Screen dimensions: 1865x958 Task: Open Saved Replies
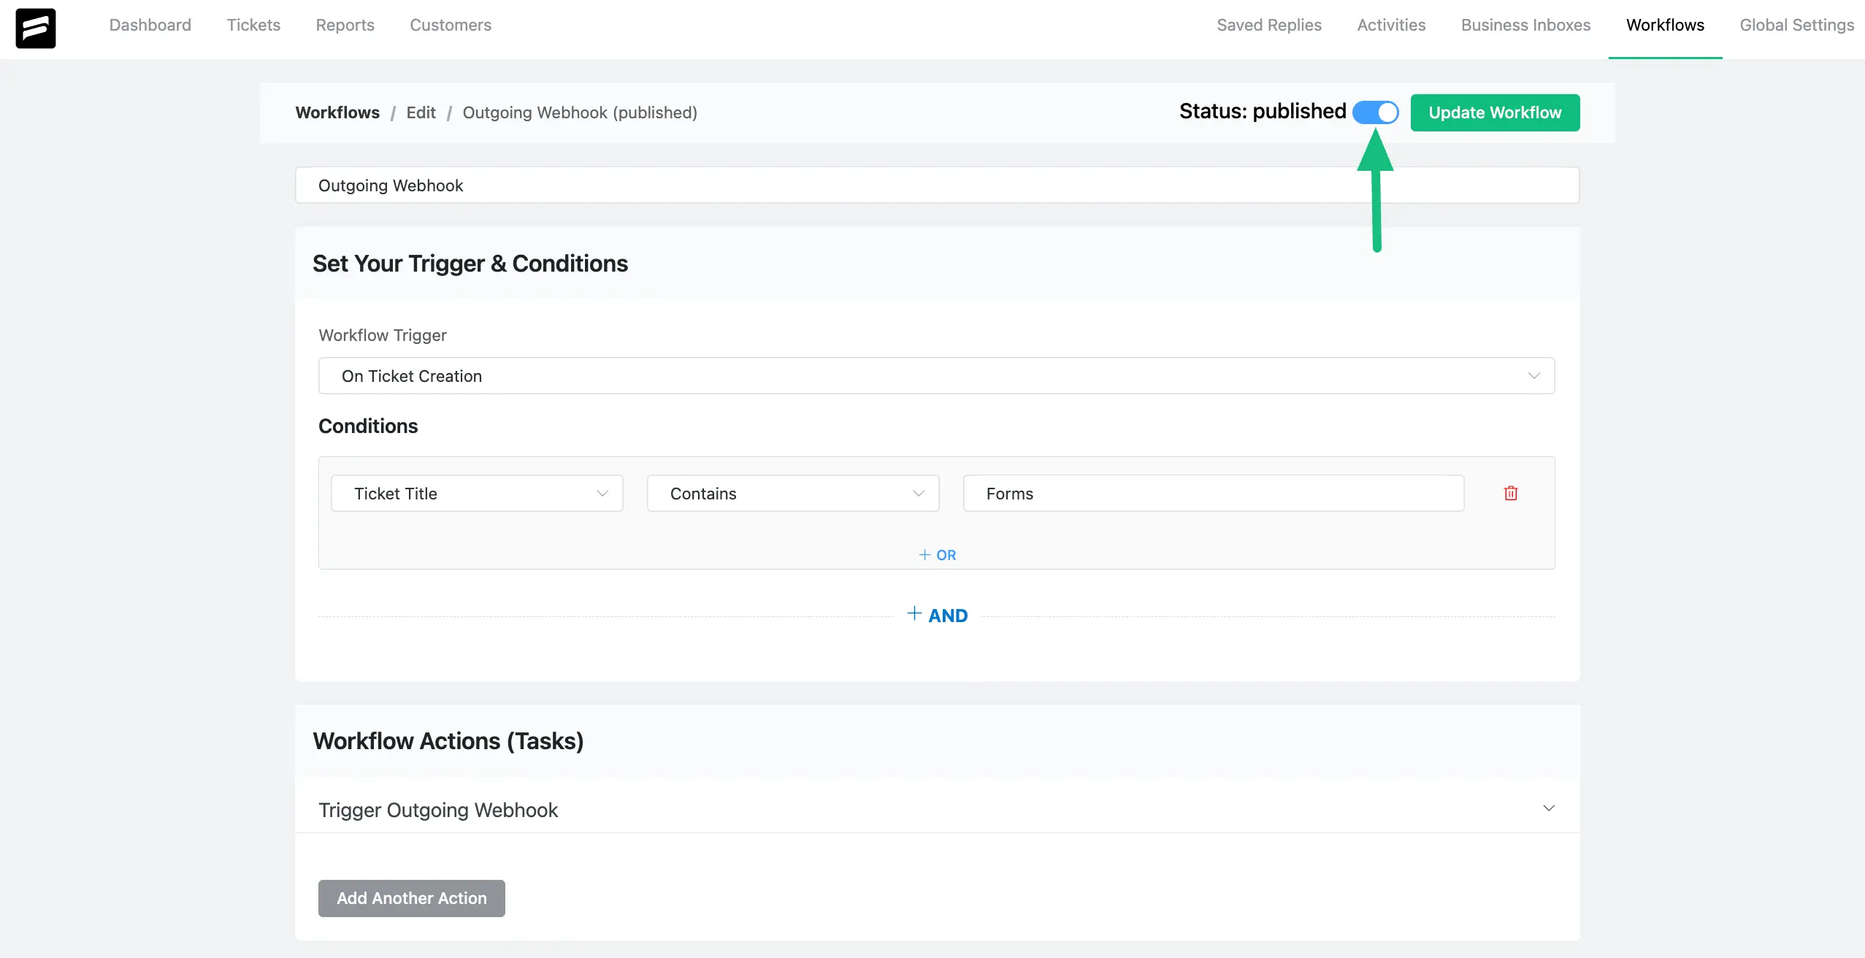tap(1269, 25)
